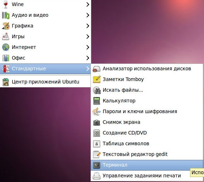Open Таблица символов
Screen dimensions: 204x182
147,144
